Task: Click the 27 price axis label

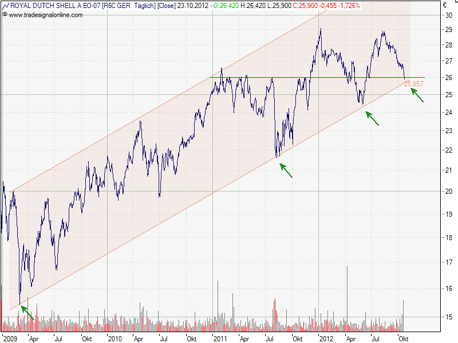Action: (449, 61)
